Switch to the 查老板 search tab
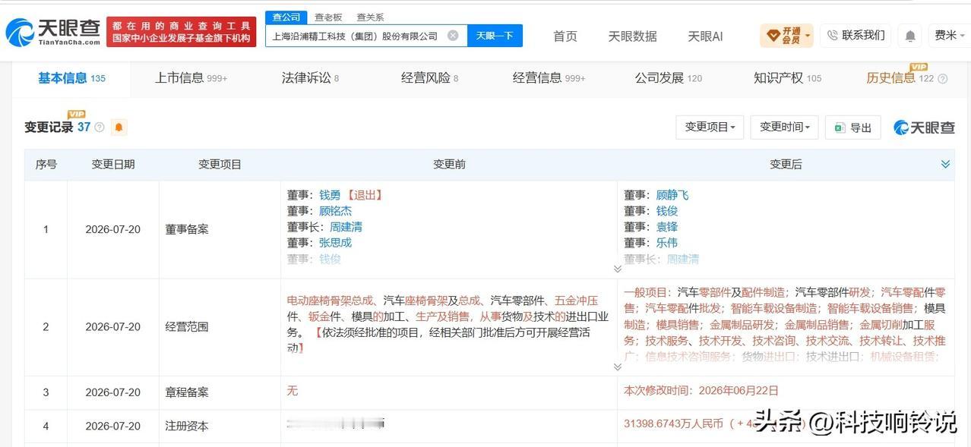Image resolution: width=971 pixels, height=447 pixels. click(x=328, y=17)
